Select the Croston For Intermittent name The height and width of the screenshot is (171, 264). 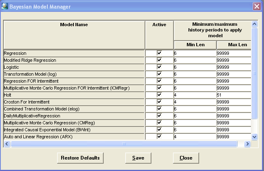pyautogui.click(x=74, y=102)
